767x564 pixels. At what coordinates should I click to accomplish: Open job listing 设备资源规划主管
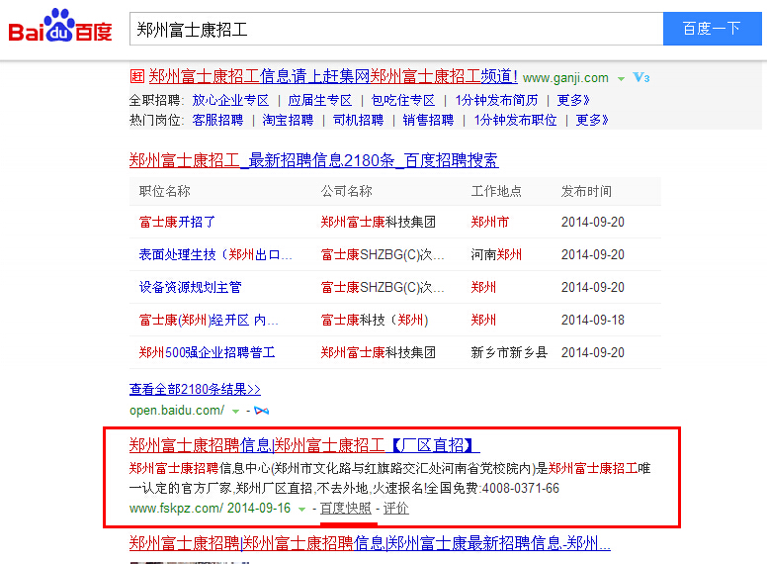pos(191,287)
